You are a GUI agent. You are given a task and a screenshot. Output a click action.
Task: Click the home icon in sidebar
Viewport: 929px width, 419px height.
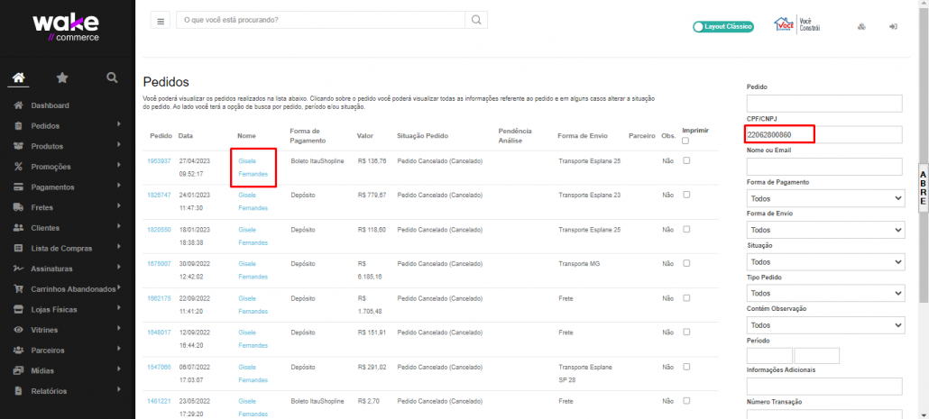[18, 77]
